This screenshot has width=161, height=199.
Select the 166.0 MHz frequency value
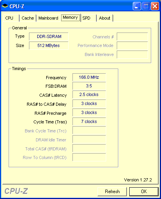pos(89,77)
